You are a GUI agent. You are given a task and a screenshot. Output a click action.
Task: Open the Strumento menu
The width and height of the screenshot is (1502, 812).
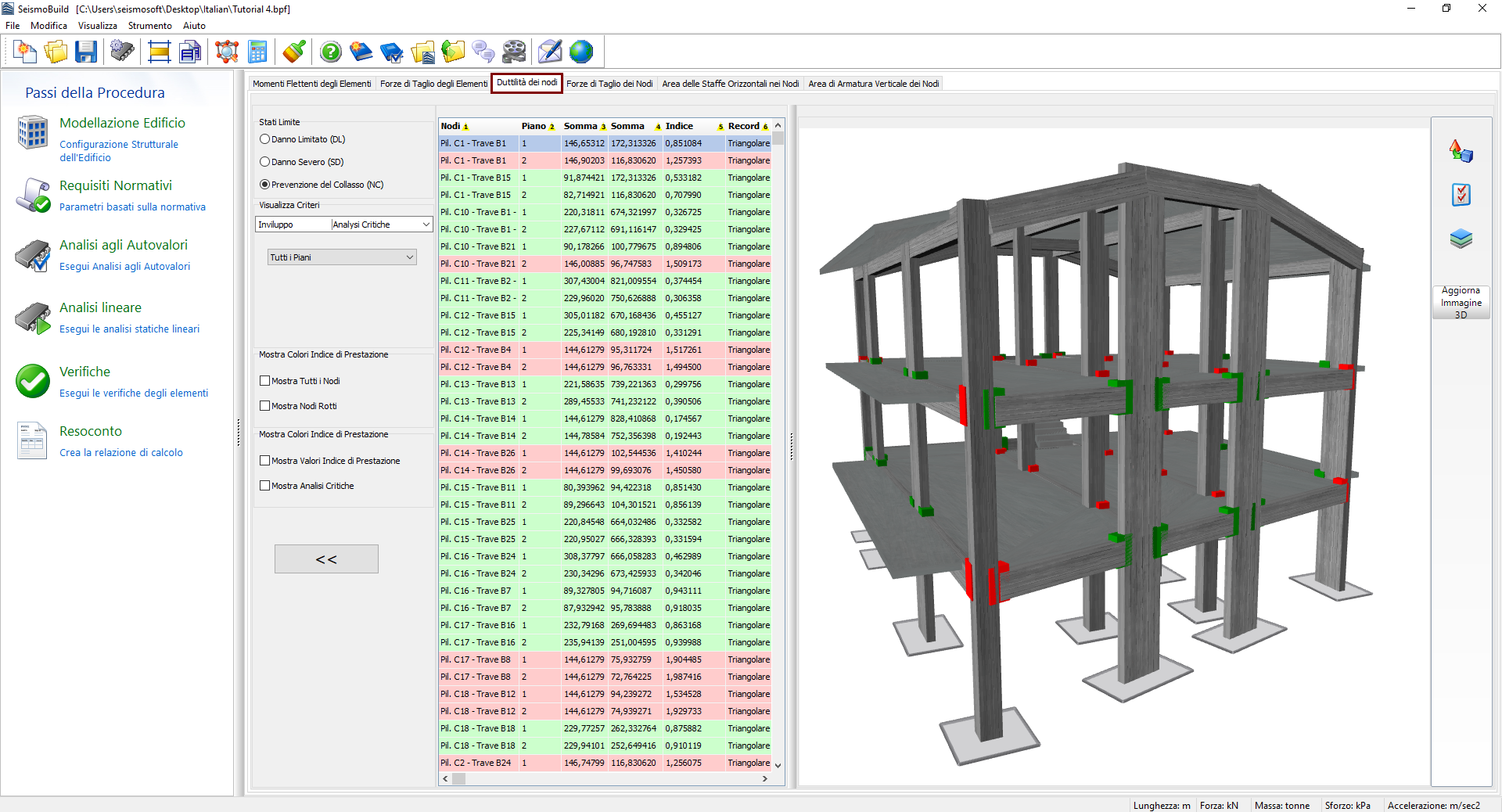[149, 26]
